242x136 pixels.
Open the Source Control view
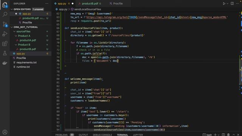click(5, 24)
